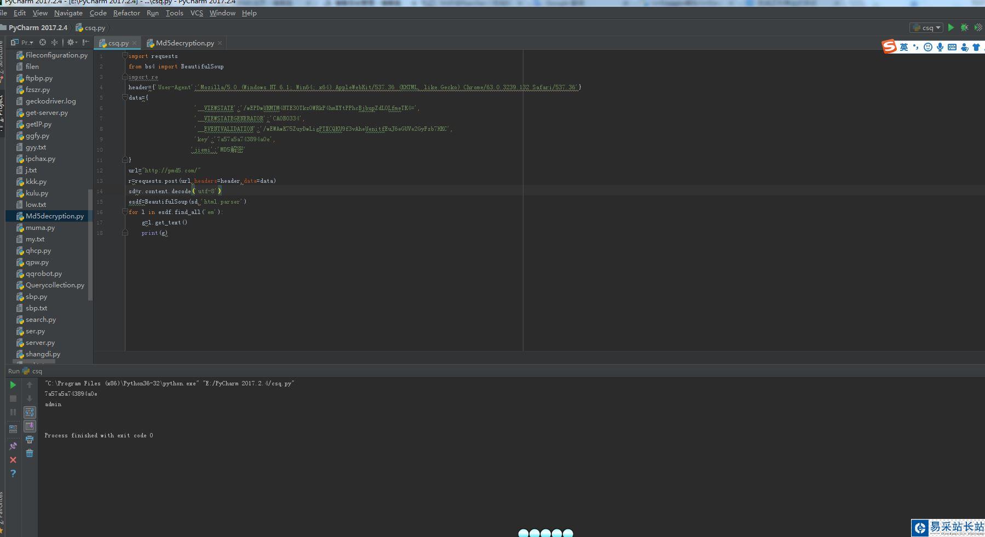Viewport: 985px width, 537px height.
Task: Collapse all items in Project panel
Action: click(54, 42)
